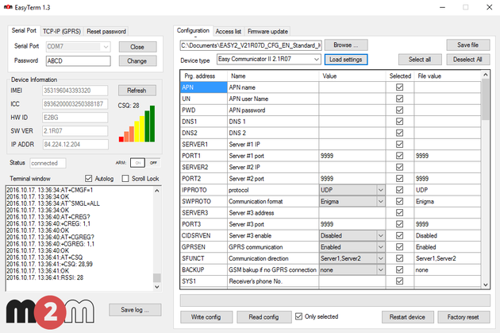
Task: Click the Password input field
Action: (x=79, y=61)
